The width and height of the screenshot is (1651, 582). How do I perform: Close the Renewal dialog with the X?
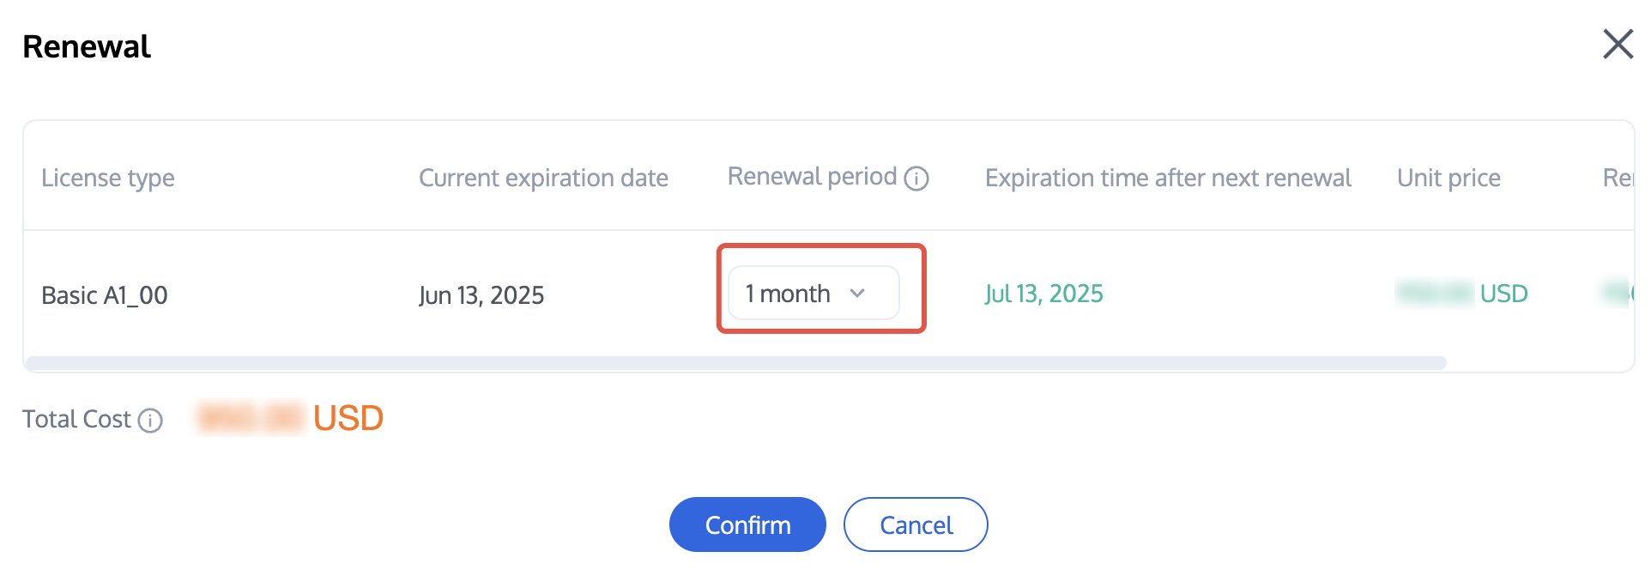pos(1618,45)
